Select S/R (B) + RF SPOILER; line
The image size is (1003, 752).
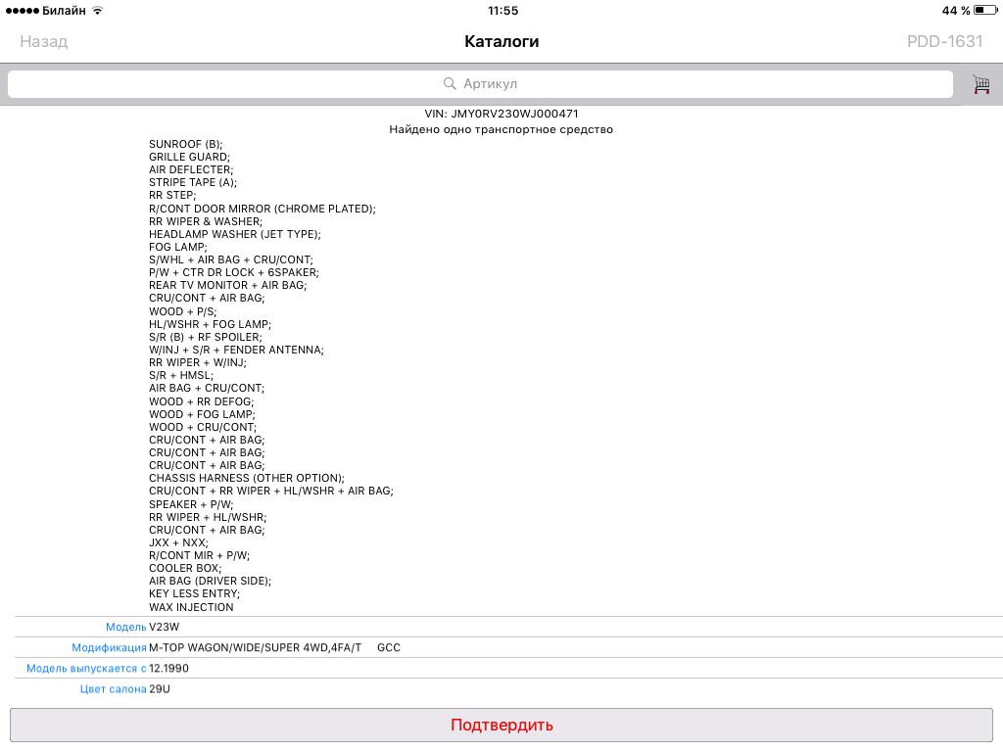click(206, 338)
